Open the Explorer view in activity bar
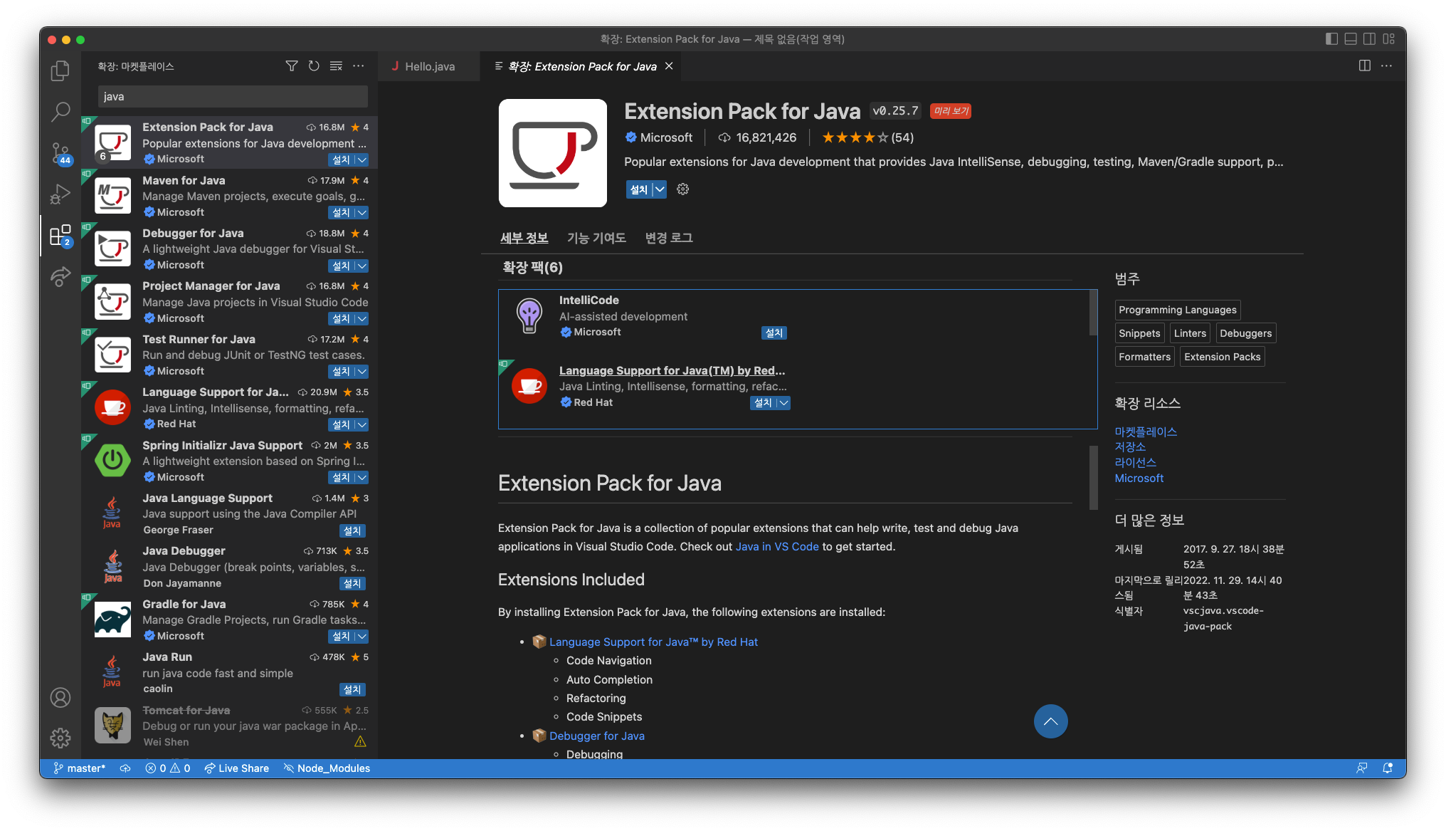The image size is (1446, 831). (60, 70)
